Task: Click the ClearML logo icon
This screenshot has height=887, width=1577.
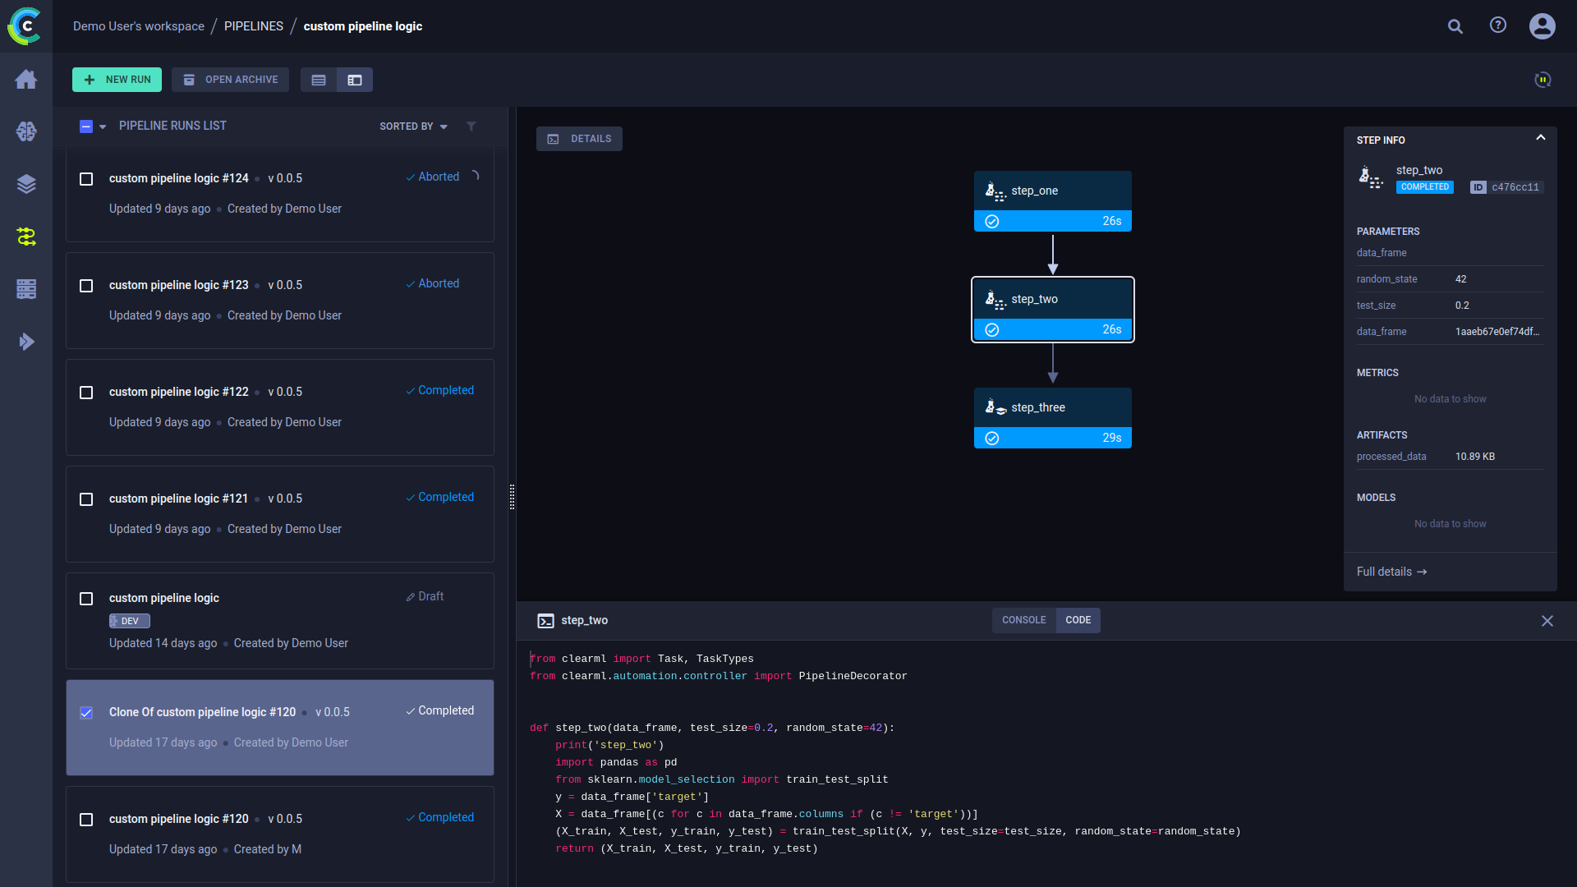Action: [x=25, y=26]
